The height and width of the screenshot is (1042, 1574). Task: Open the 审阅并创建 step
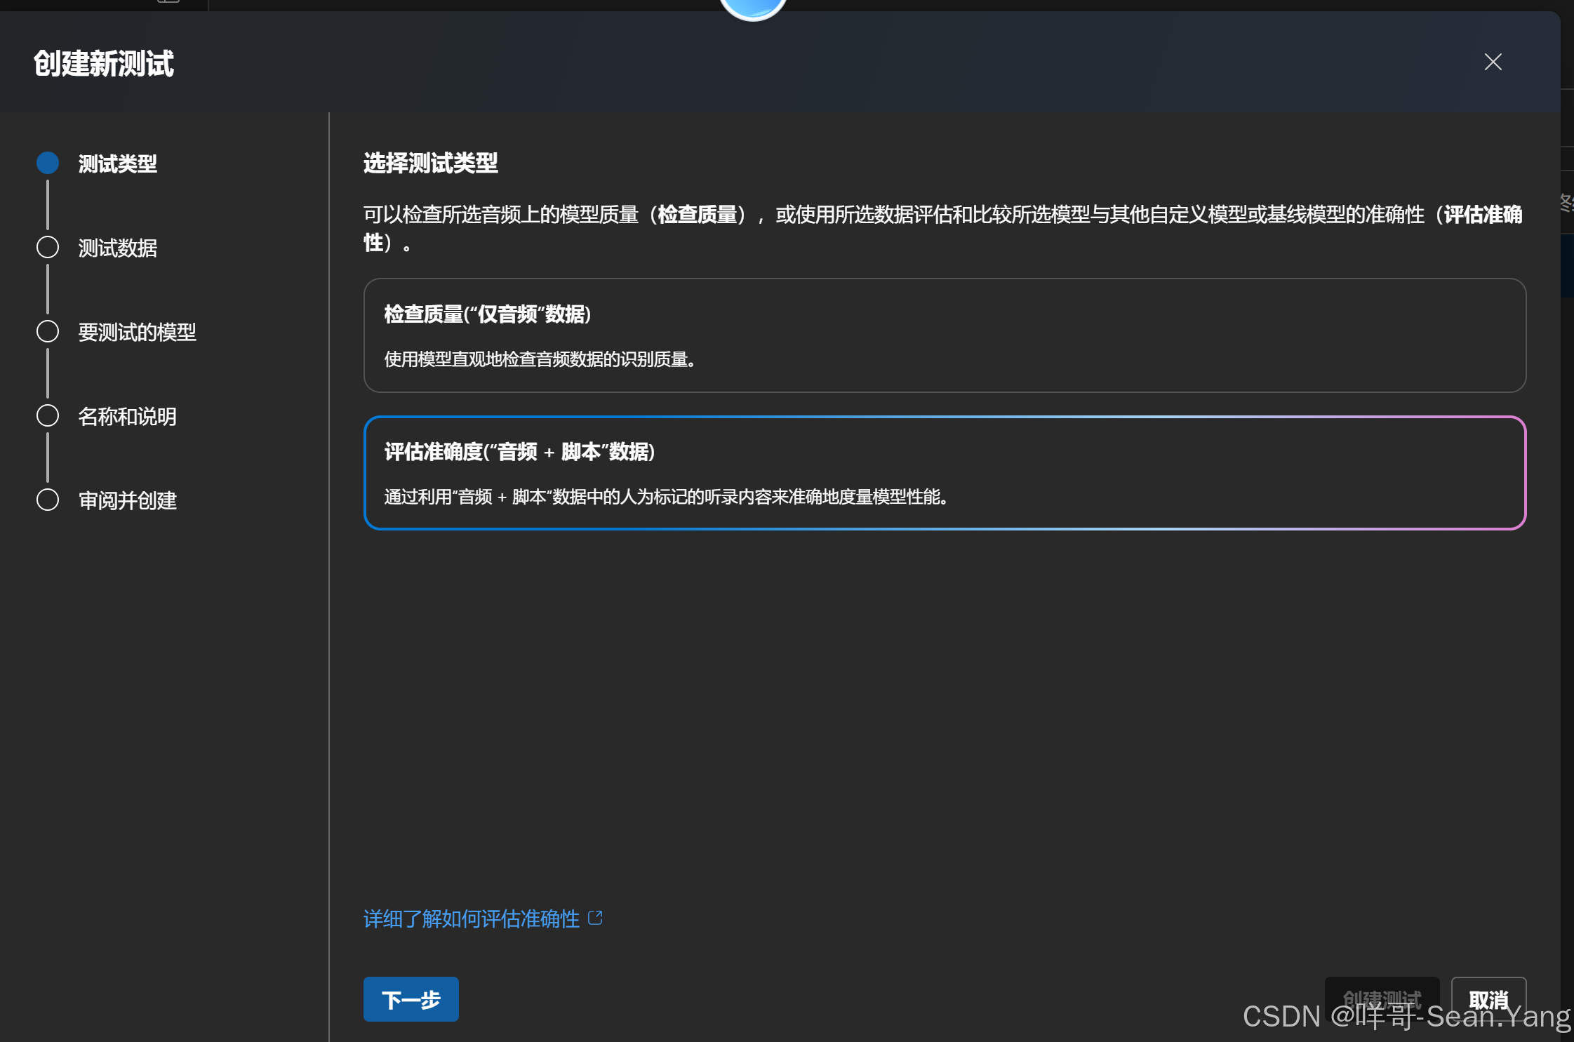tap(128, 500)
